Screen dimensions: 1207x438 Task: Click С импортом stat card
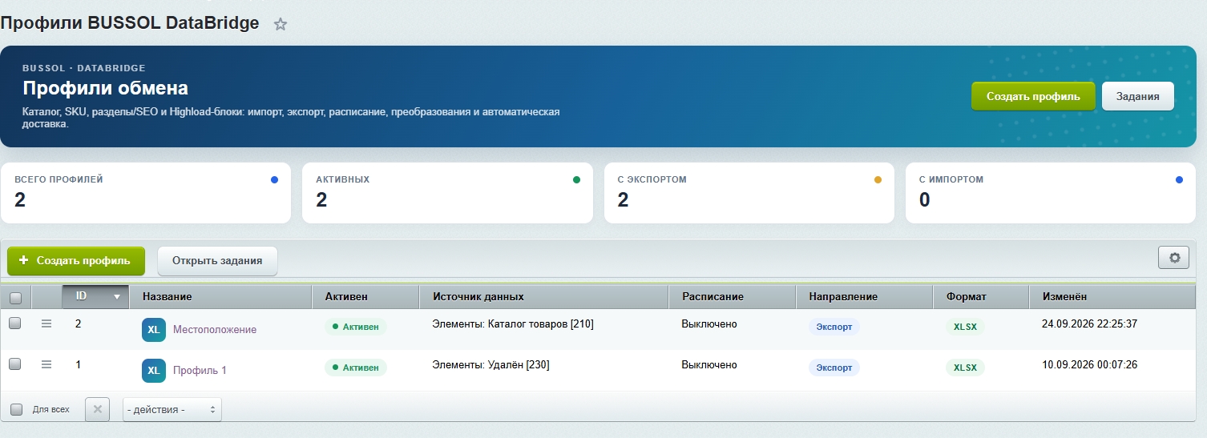[1051, 193]
